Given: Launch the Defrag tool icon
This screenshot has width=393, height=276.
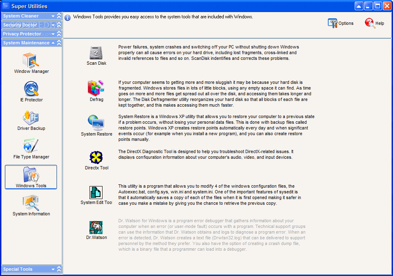Looking at the screenshot, I should 96,88.
